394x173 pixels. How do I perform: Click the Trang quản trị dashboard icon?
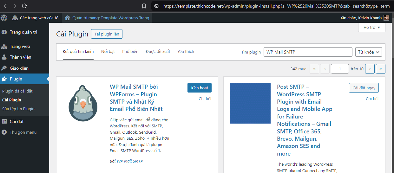tap(4, 32)
